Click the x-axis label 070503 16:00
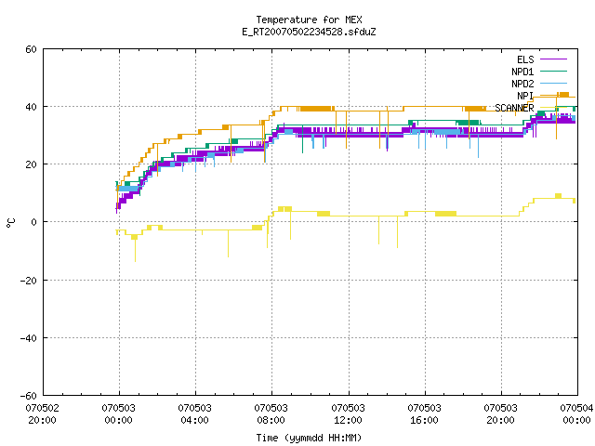595x446 pixels. coord(424,414)
